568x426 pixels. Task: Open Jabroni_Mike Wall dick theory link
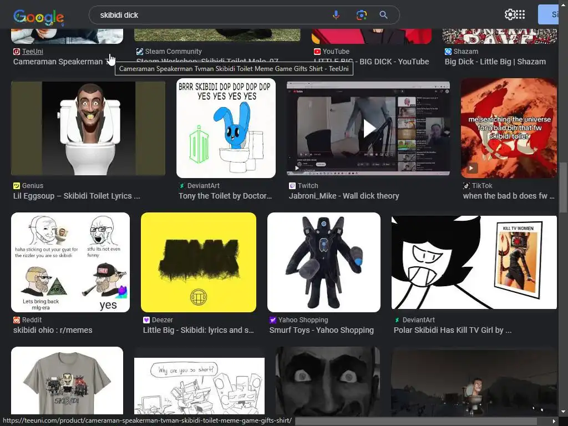click(344, 196)
